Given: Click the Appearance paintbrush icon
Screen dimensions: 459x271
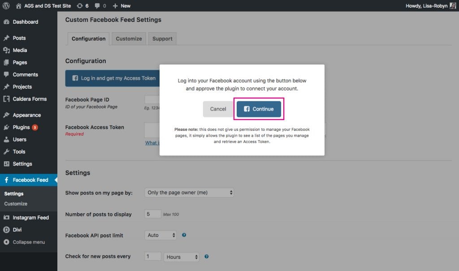Looking at the screenshot, I should tap(6, 115).
